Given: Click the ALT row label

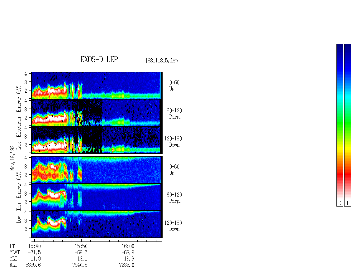Looking at the screenshot, I should pos(13,265).
